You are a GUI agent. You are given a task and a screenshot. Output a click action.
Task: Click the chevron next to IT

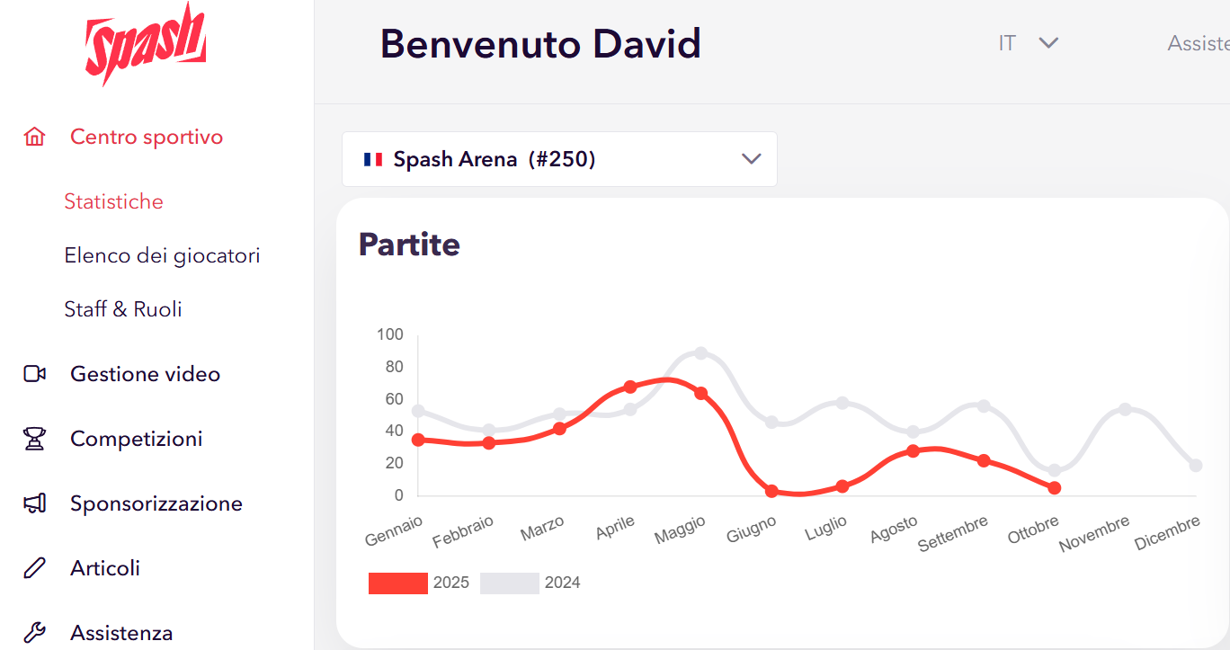(x=1048, y=43)
